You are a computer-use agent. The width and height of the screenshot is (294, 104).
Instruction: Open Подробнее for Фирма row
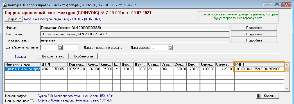tap(254, 28)
